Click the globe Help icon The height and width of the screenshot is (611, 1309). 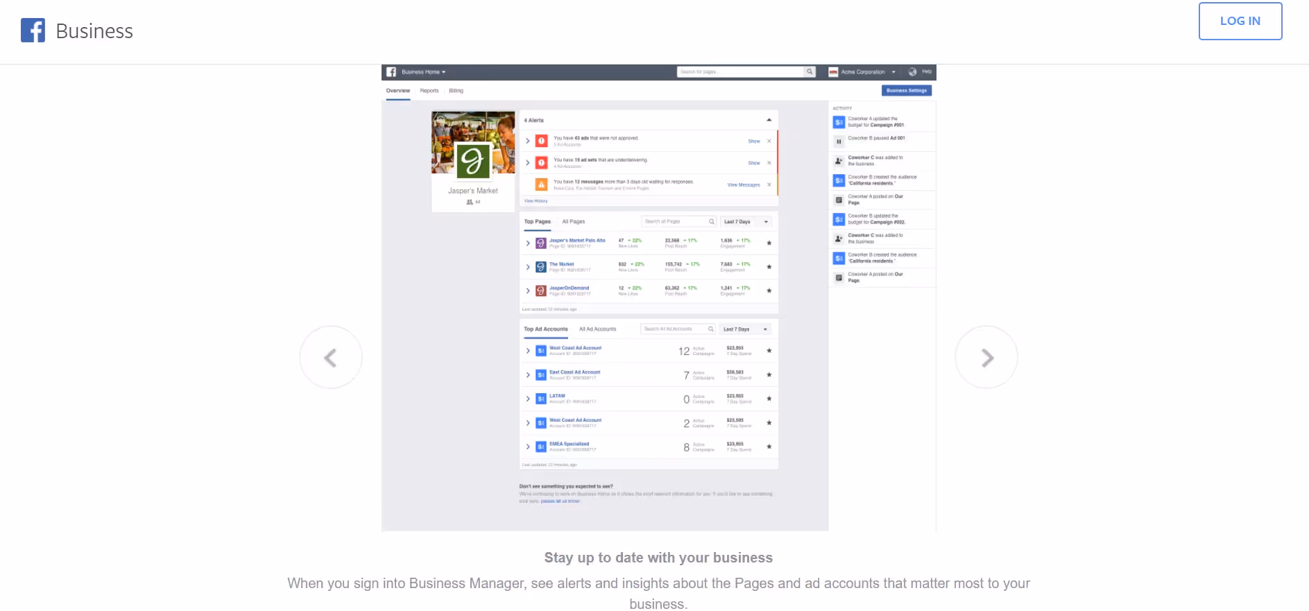912,72
